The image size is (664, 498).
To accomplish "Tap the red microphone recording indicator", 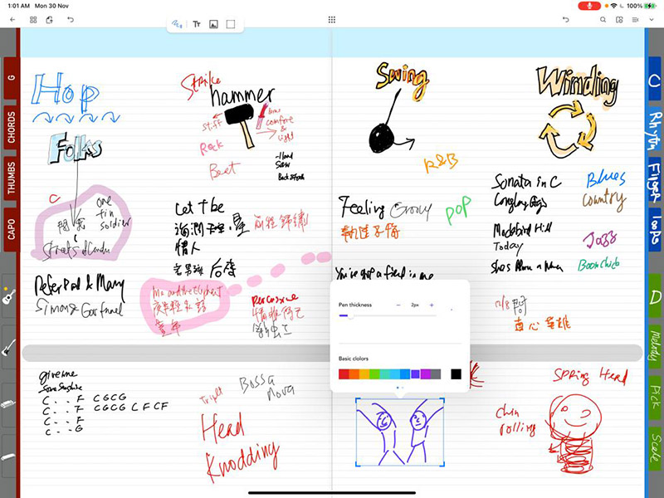I will (x=589, y=6).
